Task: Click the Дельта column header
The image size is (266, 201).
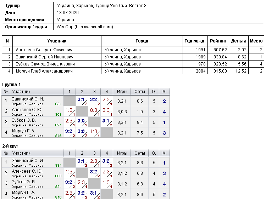Action: pyautogui.click(x=239, y=41)
